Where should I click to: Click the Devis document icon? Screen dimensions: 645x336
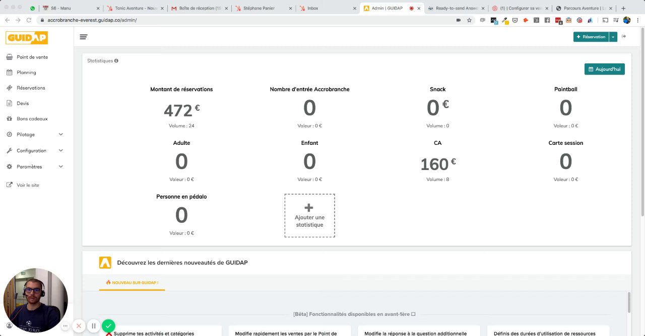pos(9,103)
